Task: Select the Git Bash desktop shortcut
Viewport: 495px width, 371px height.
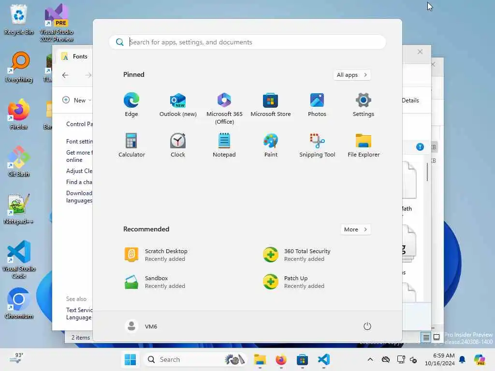Action: (x=19, y=161)
